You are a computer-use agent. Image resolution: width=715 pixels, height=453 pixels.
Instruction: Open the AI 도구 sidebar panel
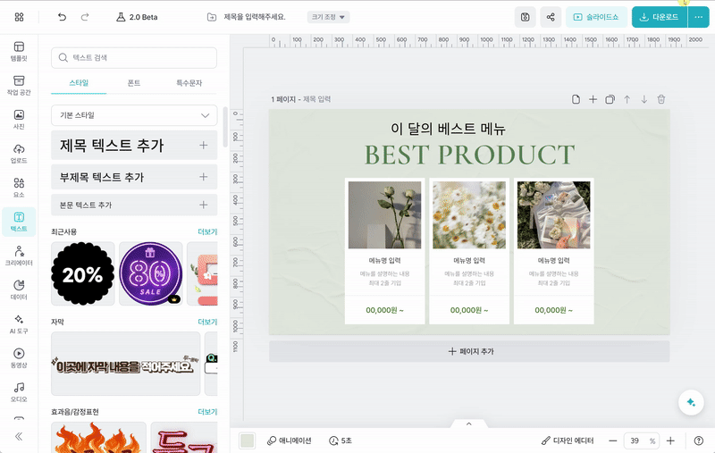tap(19, 323)
